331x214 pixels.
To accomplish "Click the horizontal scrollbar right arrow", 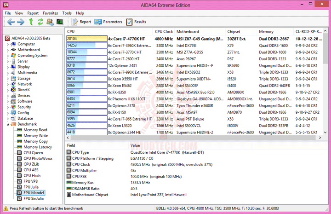I will (x=320, y=138).
